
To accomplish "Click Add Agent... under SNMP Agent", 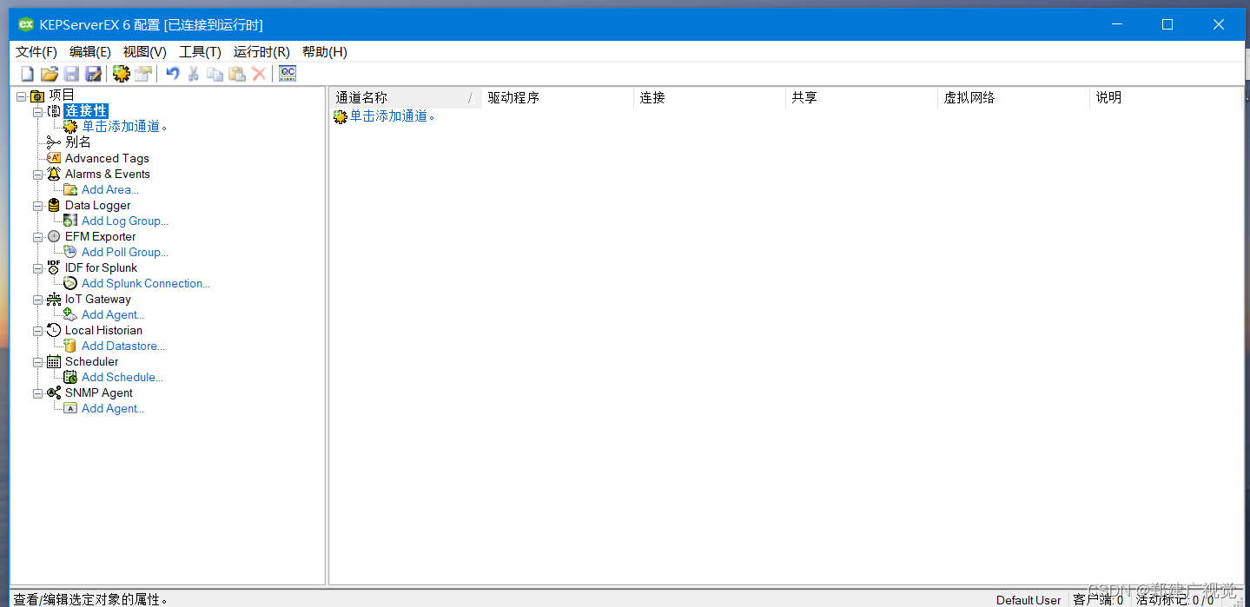I will 113,408.
